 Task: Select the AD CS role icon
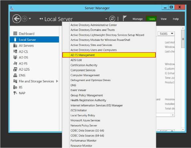click(15, 51)
